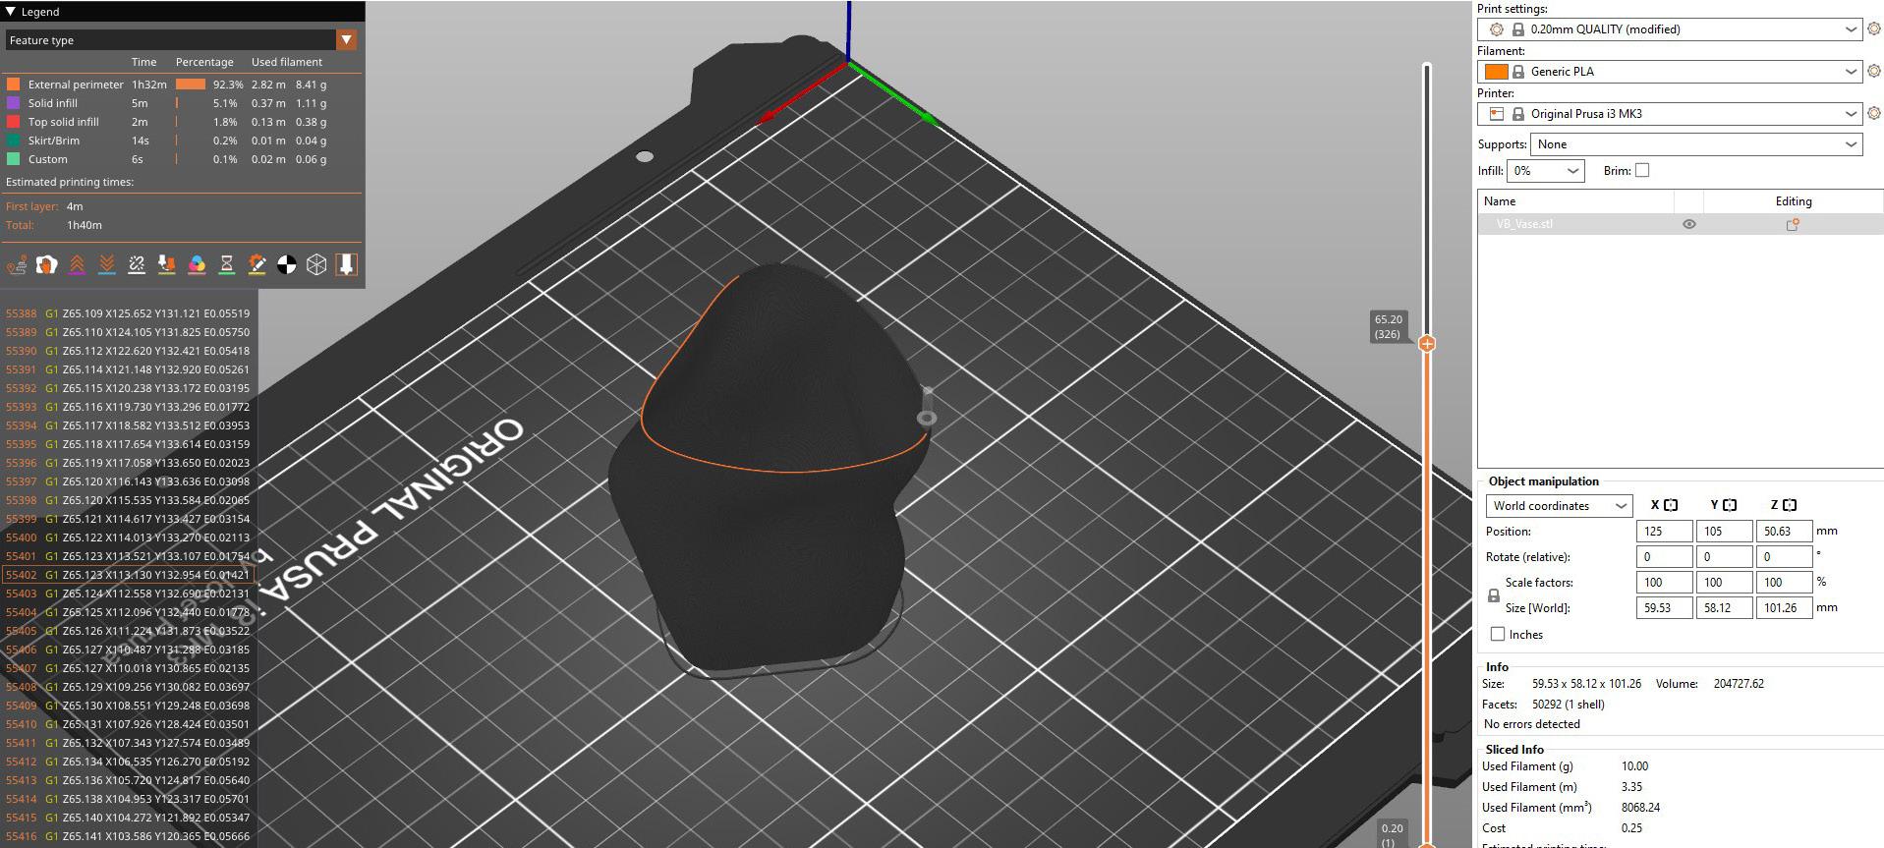
Task: Click the Y axis mirror icon
Action: click(x=1730, y=505)
